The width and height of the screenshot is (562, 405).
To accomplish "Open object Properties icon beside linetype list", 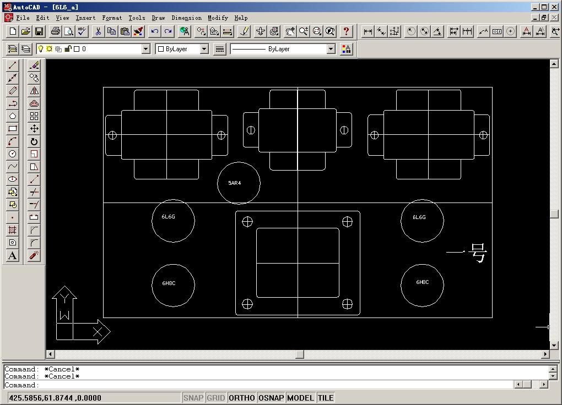I will click(347, 49).
